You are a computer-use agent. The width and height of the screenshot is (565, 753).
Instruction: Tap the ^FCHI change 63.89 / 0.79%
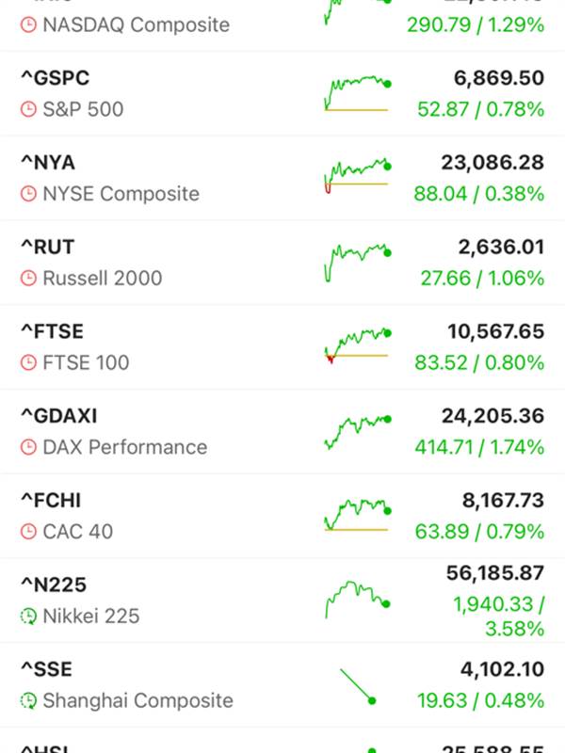479,532
